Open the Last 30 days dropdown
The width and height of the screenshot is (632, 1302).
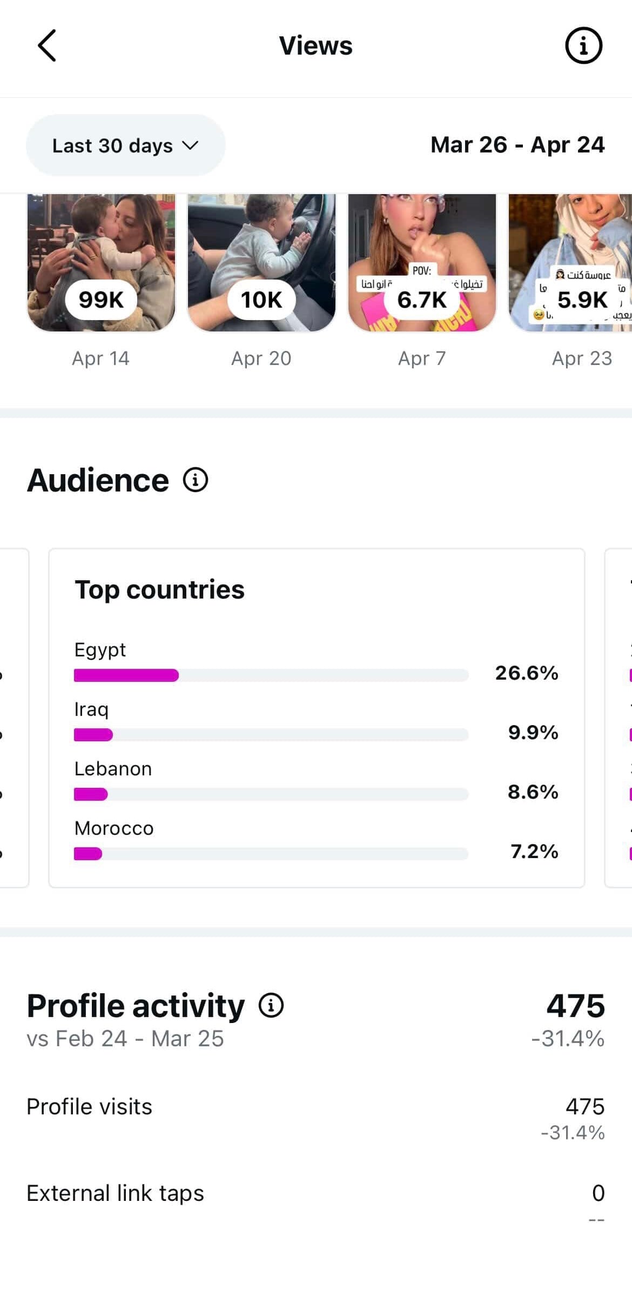(x=125, y=145)
